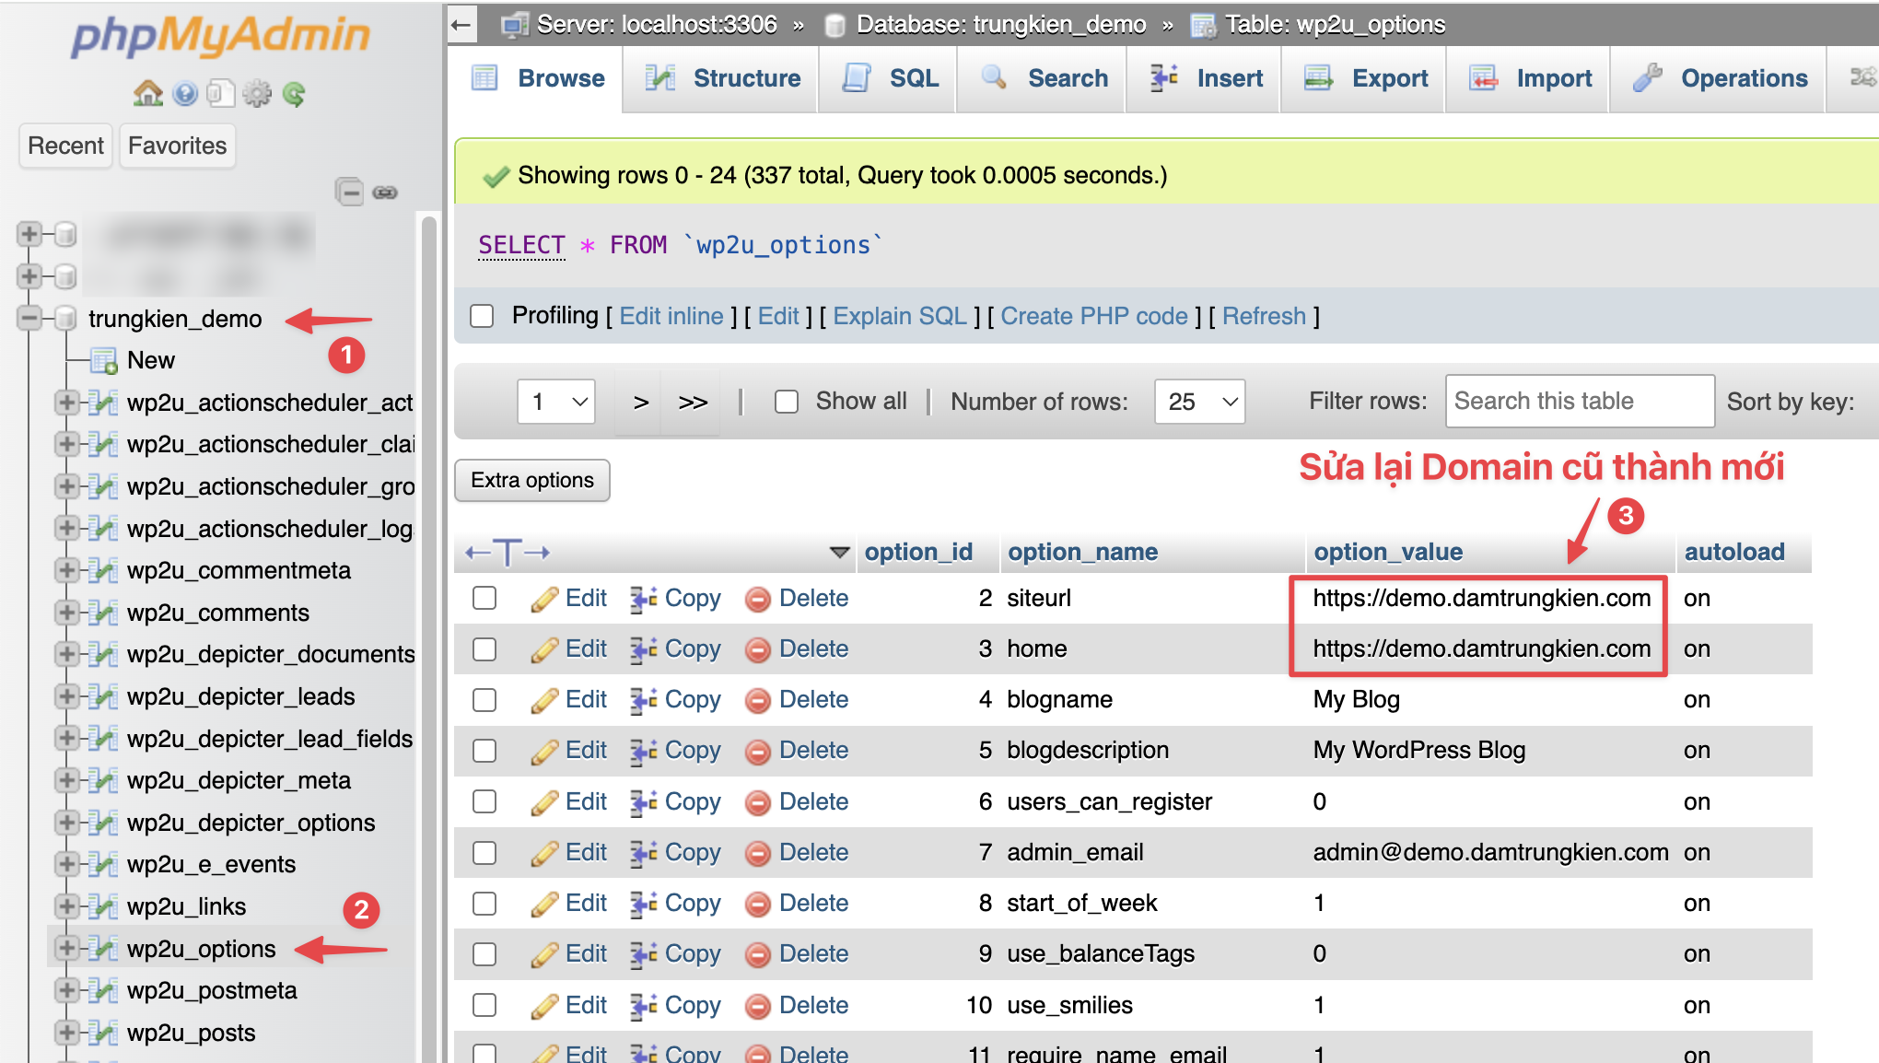The image size is (1879, 1063).
Task: Click Delete icon for use_balanceTags row
Action: (757, 955)
